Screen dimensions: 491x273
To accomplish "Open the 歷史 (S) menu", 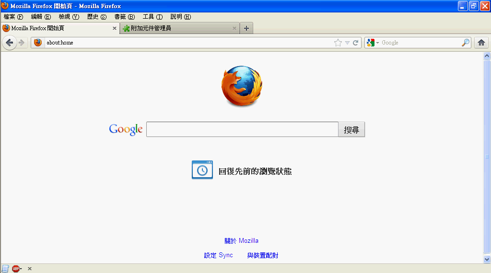I will click(97, 17).
